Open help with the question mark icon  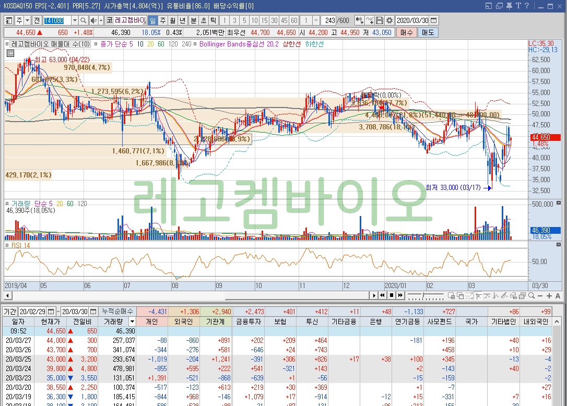coord(526,6)
